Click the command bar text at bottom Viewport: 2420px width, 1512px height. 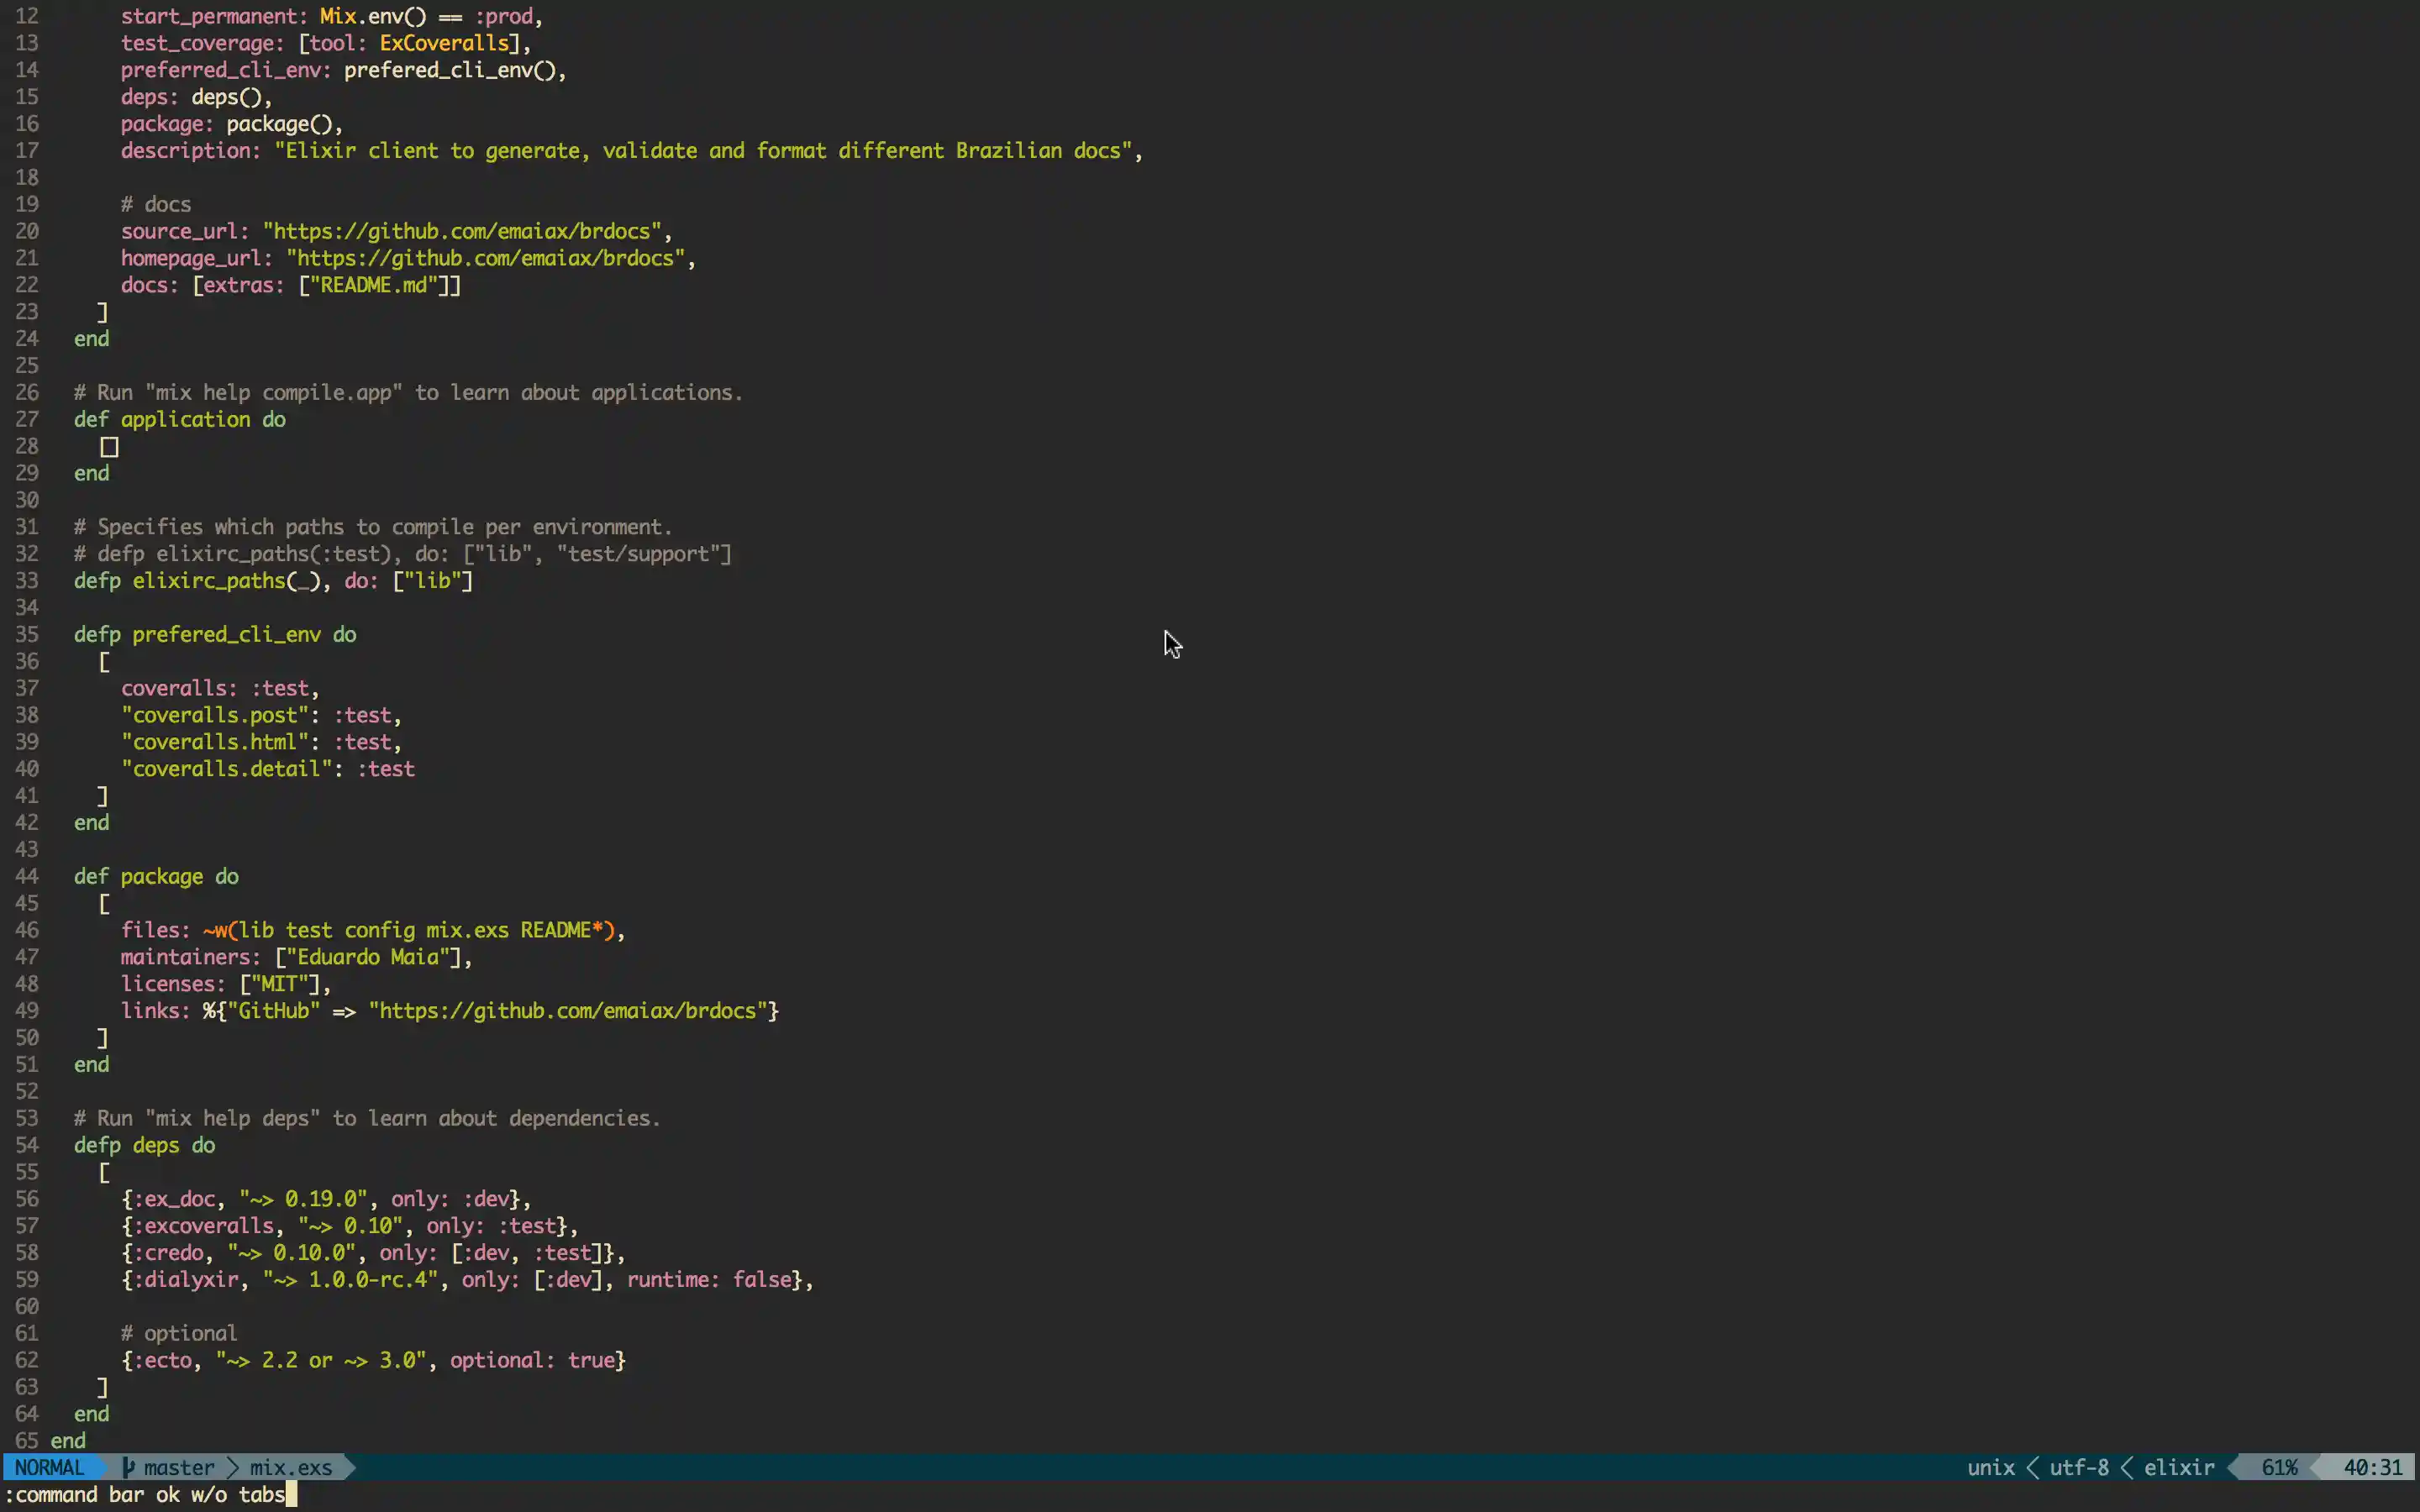145,1494
